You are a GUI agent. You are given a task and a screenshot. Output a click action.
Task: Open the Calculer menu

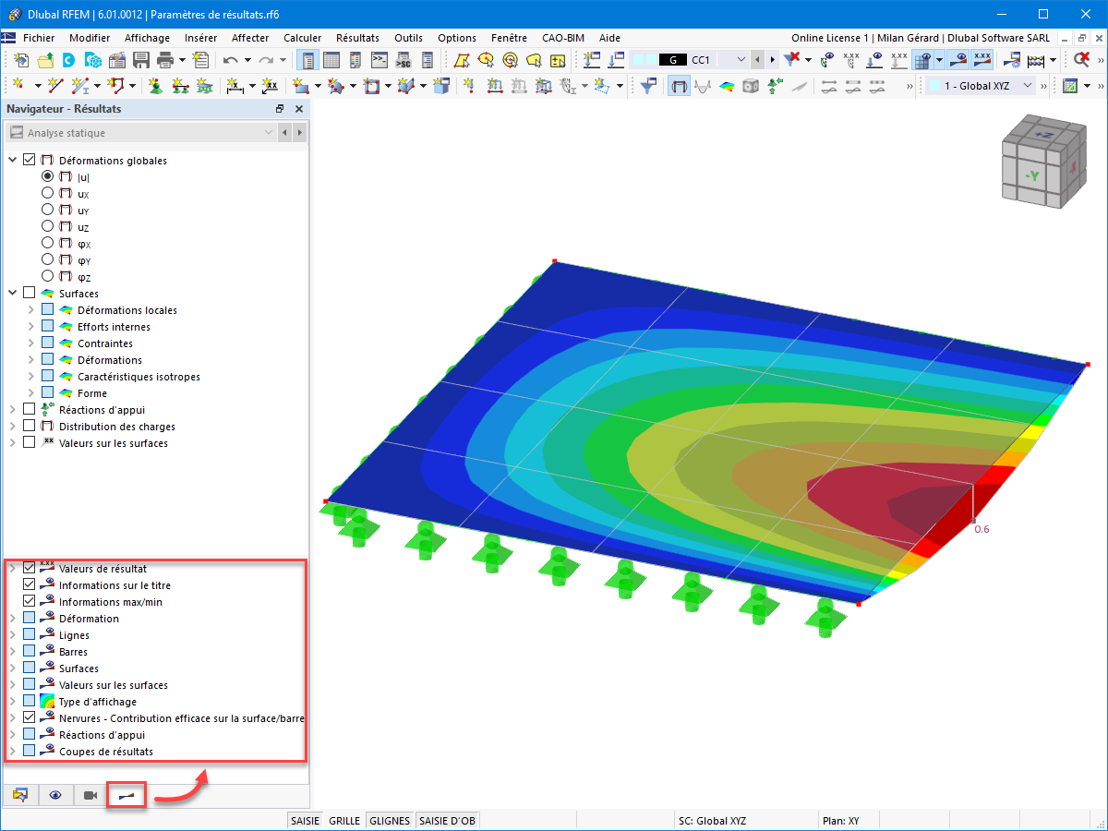point(302,38)
